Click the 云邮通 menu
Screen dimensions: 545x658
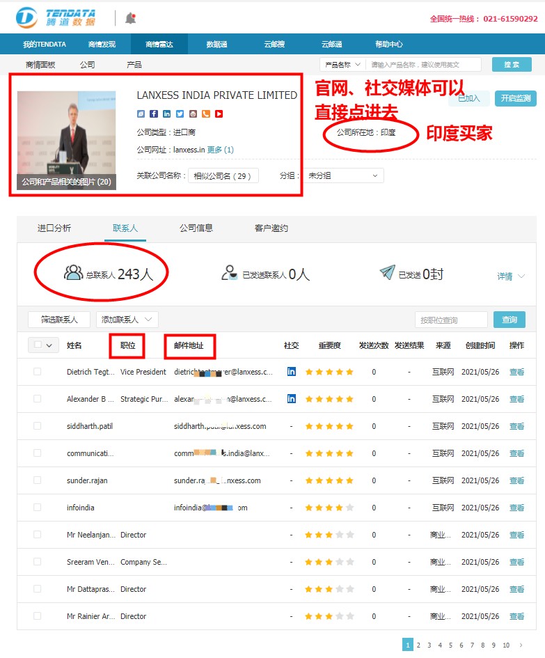click(x=331, y=44)
